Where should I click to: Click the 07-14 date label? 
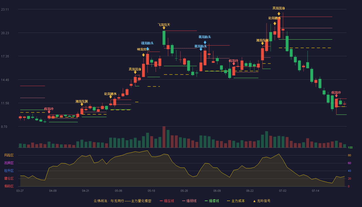(315, 191)
